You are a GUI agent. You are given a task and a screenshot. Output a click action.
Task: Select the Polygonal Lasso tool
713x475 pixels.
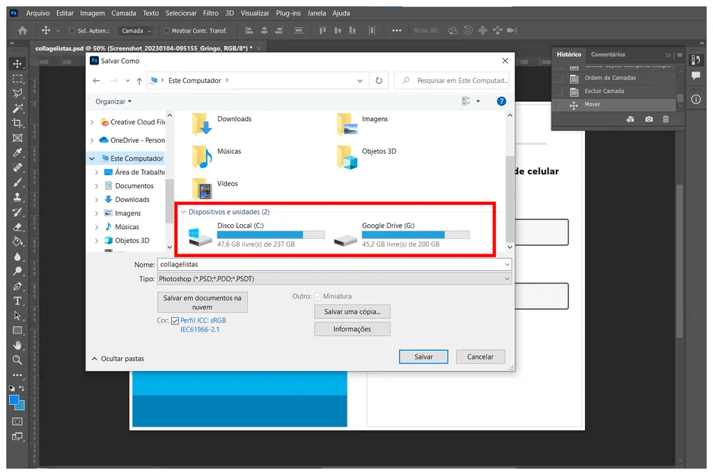17,93
